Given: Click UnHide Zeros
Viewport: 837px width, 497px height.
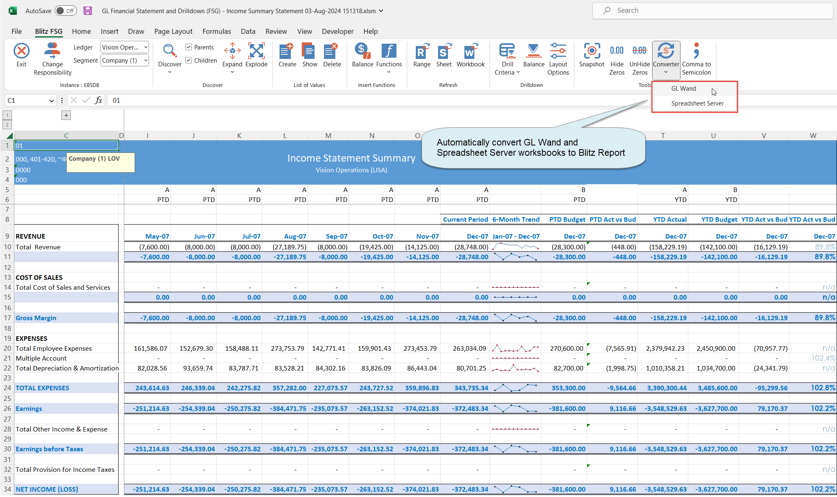Looking at the screenshot, I should (x=639, y=59).
